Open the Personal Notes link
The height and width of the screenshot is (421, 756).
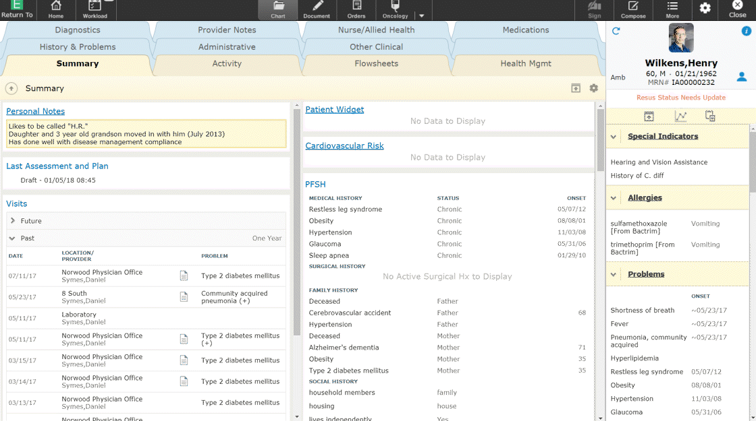point(35,111)
